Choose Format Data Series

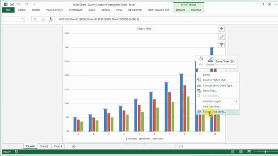point(218,112)
